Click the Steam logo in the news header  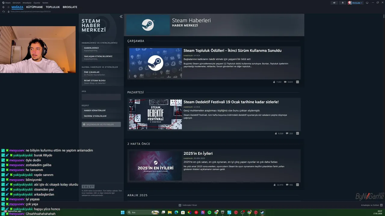click(x=148, y=25)
